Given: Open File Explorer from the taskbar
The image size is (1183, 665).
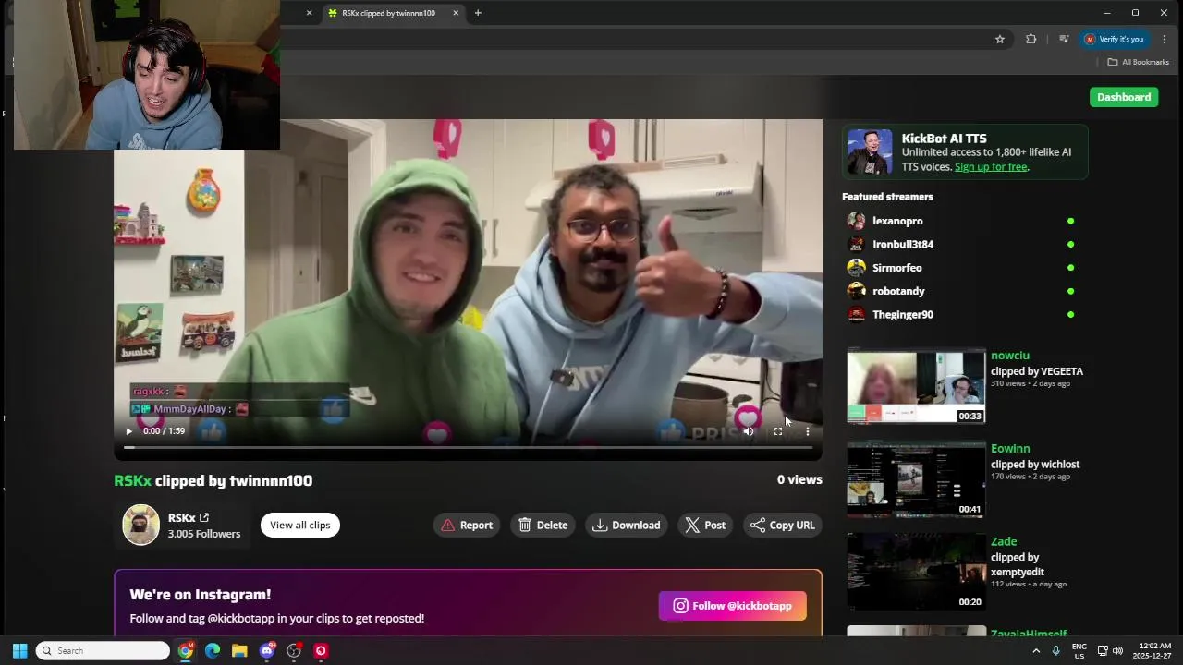Looking at the screenshot, I should [239, 651].
